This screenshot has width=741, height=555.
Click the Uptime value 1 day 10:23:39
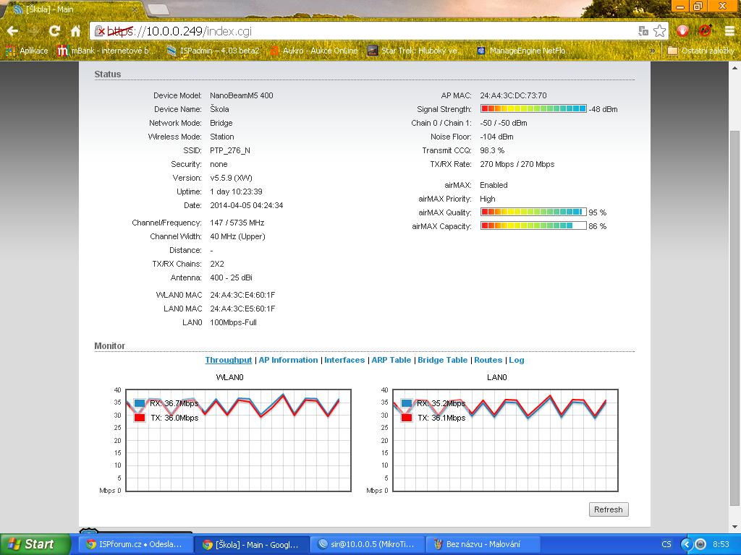[x=236, y=192]
